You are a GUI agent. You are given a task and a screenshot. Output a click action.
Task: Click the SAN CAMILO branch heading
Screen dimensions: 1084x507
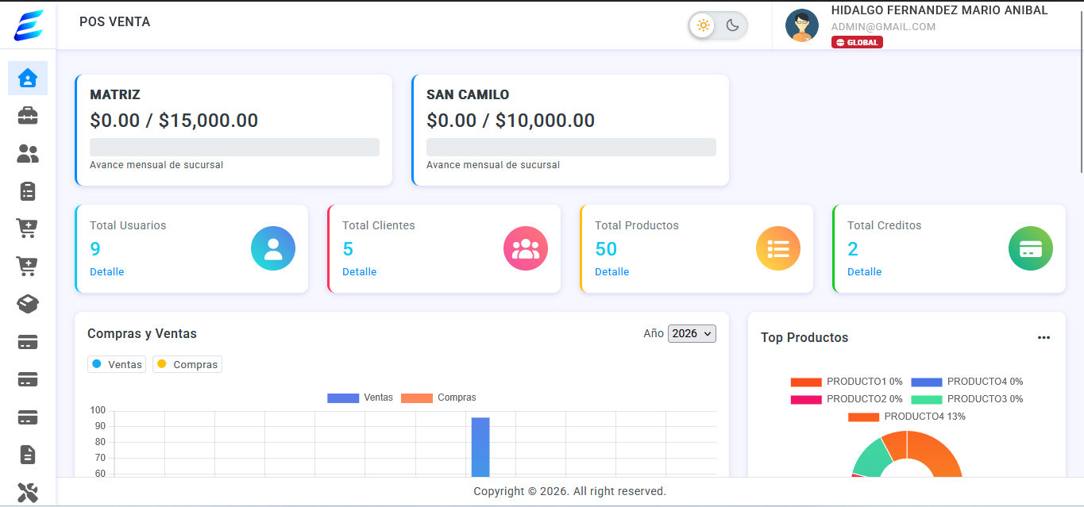468,94
